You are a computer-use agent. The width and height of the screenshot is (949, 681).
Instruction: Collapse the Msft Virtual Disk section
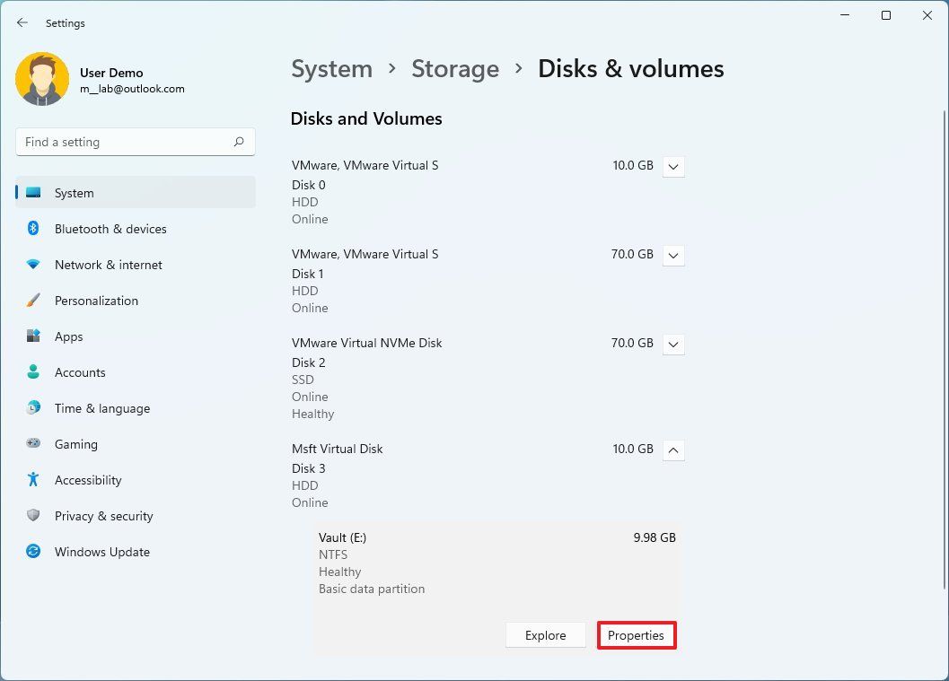tap(673, 450)
